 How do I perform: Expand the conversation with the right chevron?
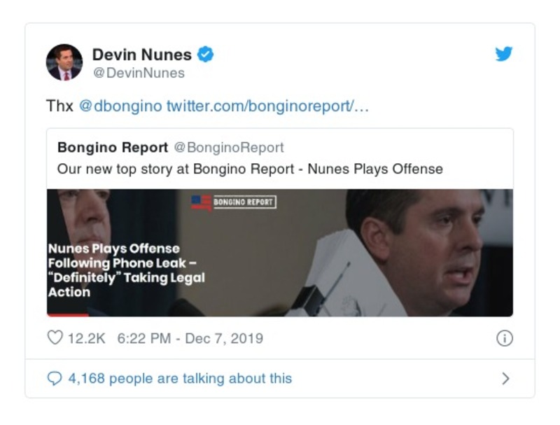(x=505, y=379)
